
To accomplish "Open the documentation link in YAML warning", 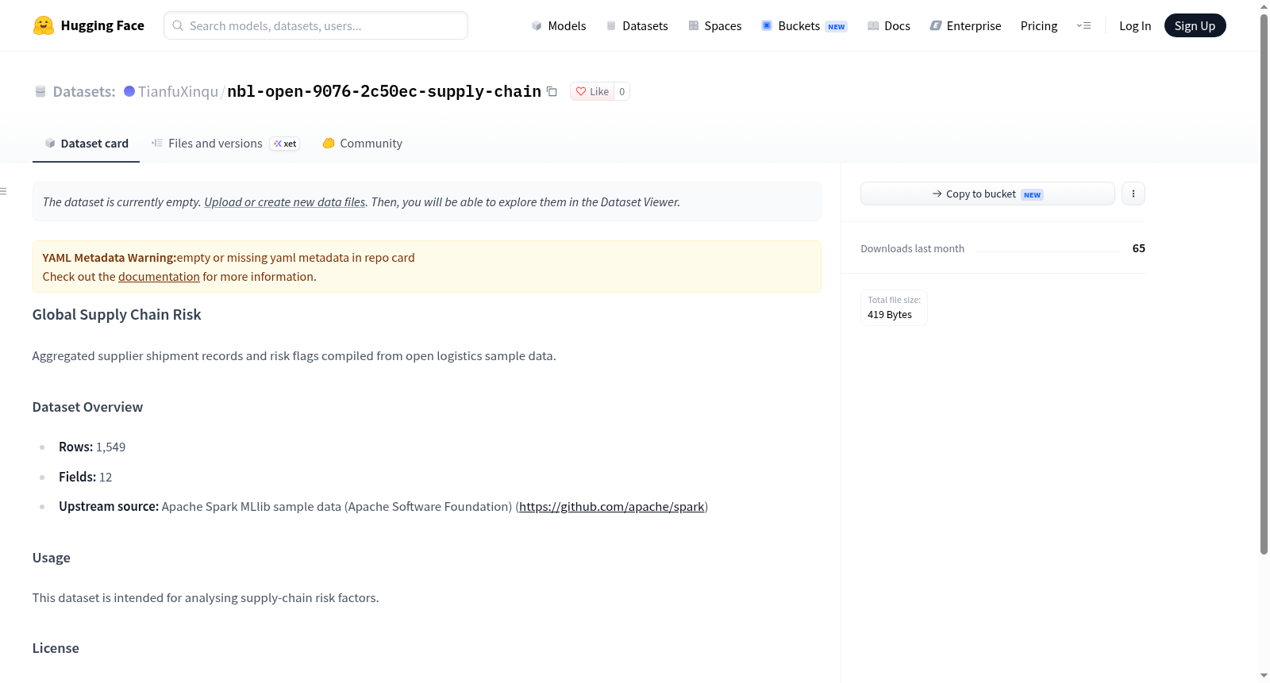I will click(159, 276).
